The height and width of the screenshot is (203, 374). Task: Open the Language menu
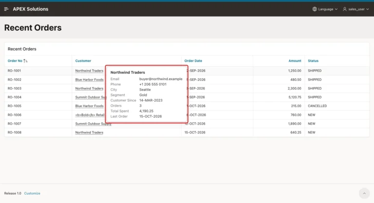point(325,9)
